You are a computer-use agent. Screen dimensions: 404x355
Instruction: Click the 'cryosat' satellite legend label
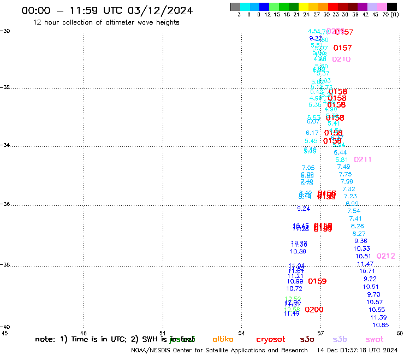click(271, 340)
